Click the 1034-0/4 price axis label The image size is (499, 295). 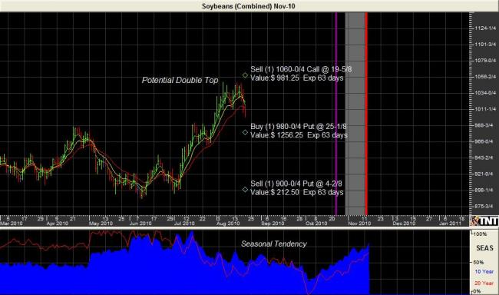pyautogui.click(x=485, y=93)
